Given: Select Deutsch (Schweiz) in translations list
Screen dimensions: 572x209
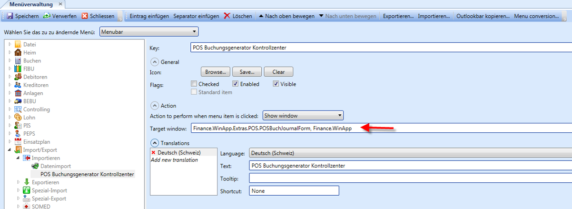Looking at the screenshot, I should tap(179, 152).
